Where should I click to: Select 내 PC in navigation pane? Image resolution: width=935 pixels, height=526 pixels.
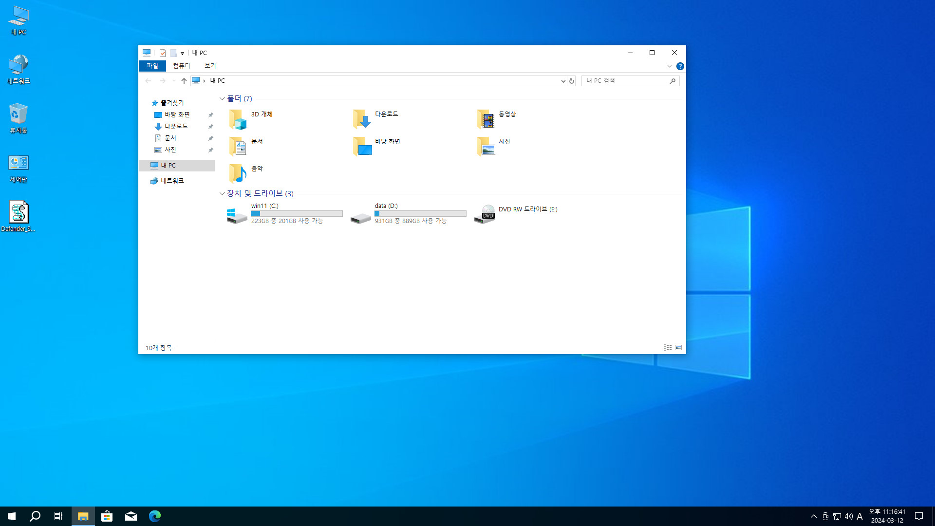(177, 166)
